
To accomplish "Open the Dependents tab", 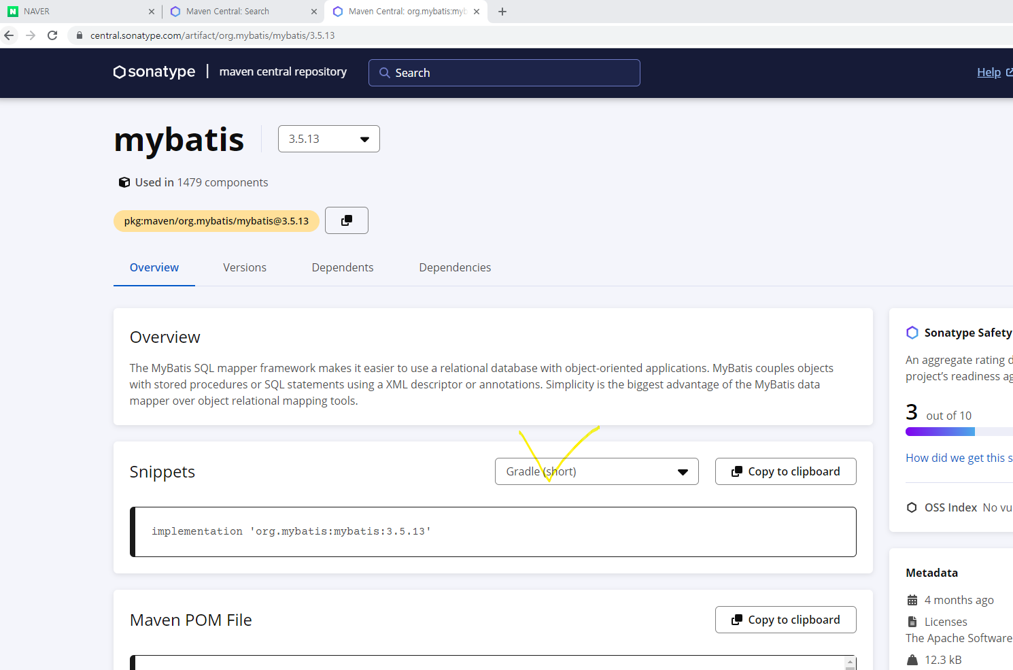I will pyautogui.click(x=343, y=267).
